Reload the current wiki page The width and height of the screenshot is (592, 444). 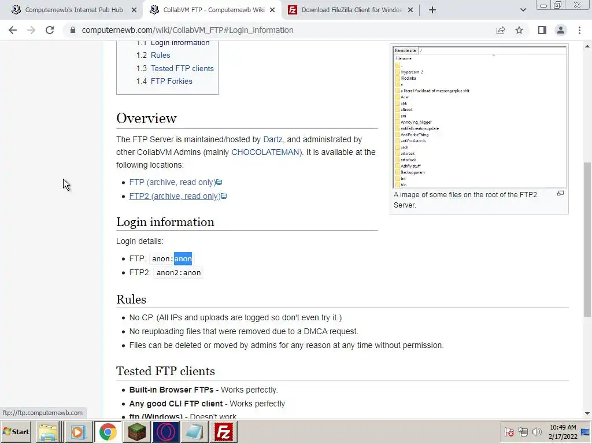click(x=50, y=30)
